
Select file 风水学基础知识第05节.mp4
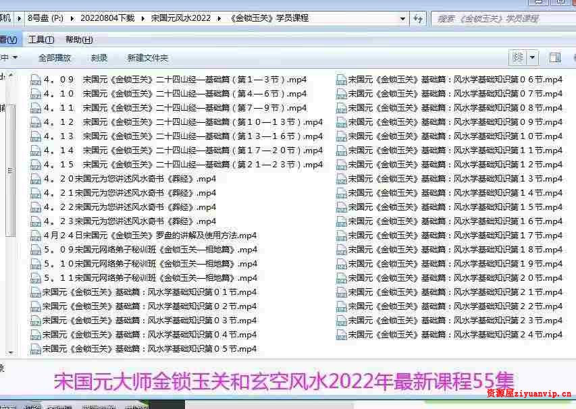click(x=144, y=349)
